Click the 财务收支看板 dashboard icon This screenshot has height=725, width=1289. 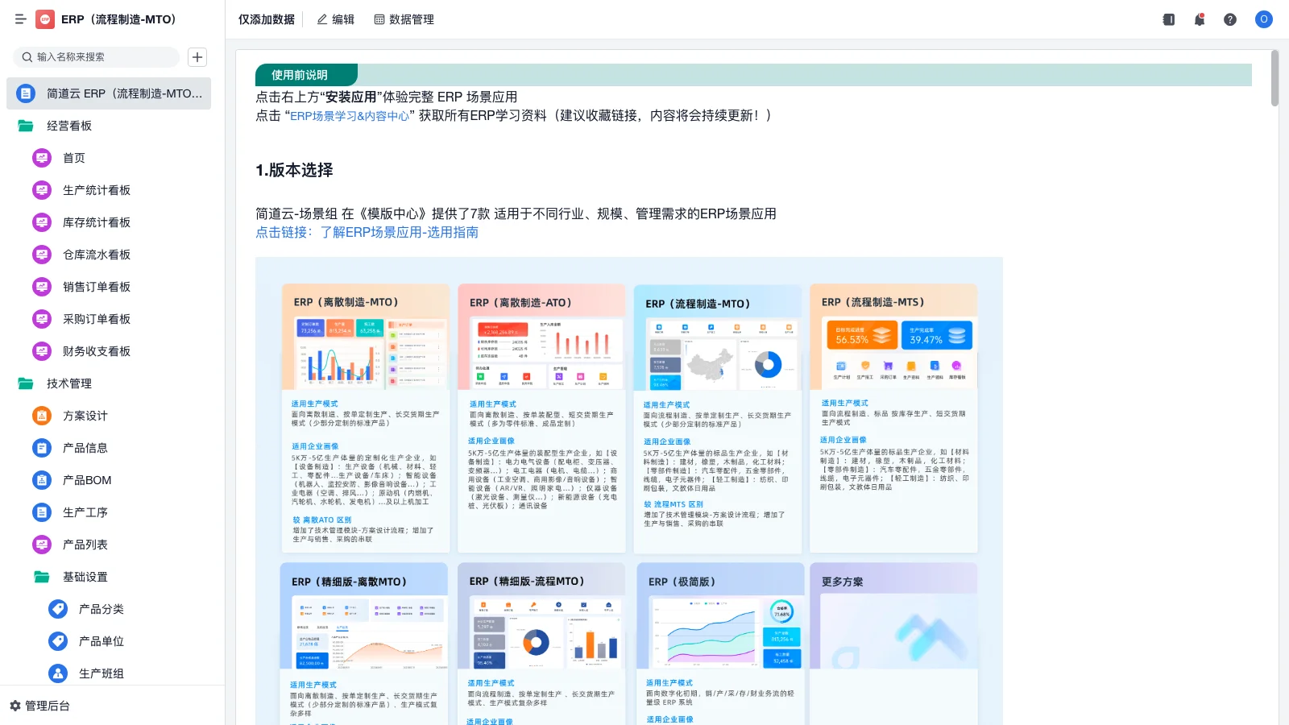[42, 351]
